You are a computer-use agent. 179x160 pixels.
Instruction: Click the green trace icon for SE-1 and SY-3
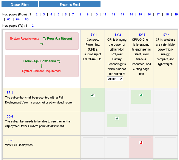point(141,95)
